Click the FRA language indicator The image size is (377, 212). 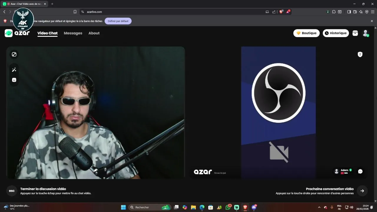[339, 207]
